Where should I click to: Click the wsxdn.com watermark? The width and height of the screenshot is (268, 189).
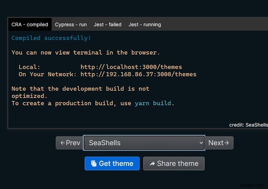252,185
